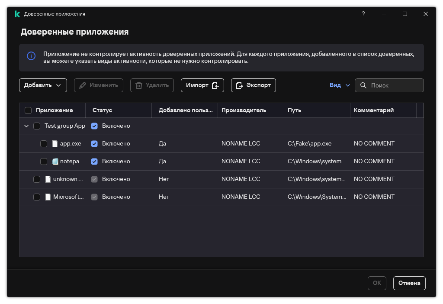Image resolution: width=443 pixels, height=304 pixels.
Task: Toggle Включено status for app.exe
Action: (x=94, y=144)
